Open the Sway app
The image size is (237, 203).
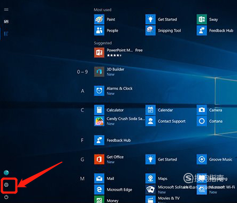(208, 19)
